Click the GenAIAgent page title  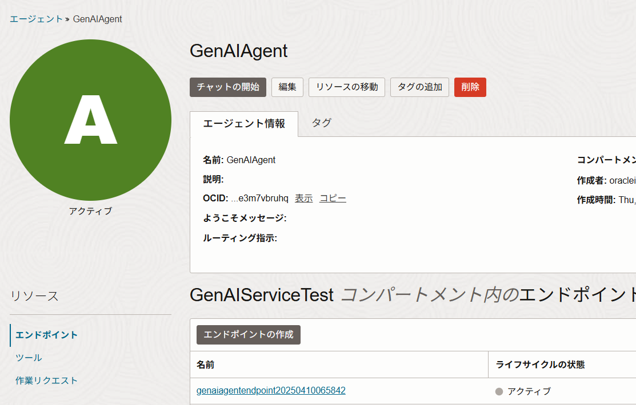(238, 51)
